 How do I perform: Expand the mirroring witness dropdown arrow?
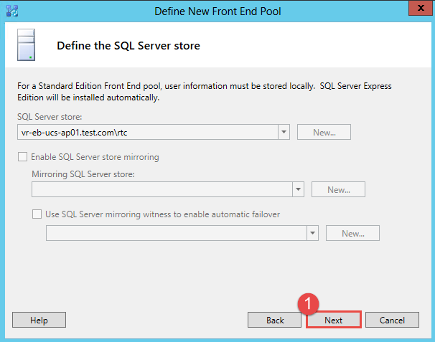[x=312, y=233]
